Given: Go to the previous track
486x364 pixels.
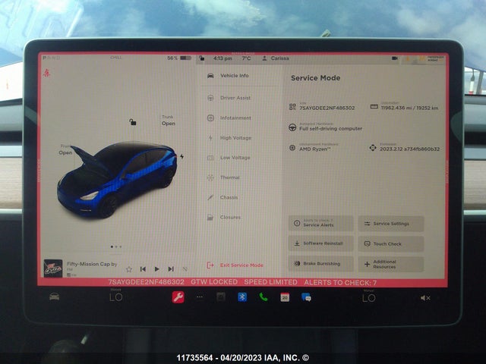Looking at the screenshot, I should point(143,268).
